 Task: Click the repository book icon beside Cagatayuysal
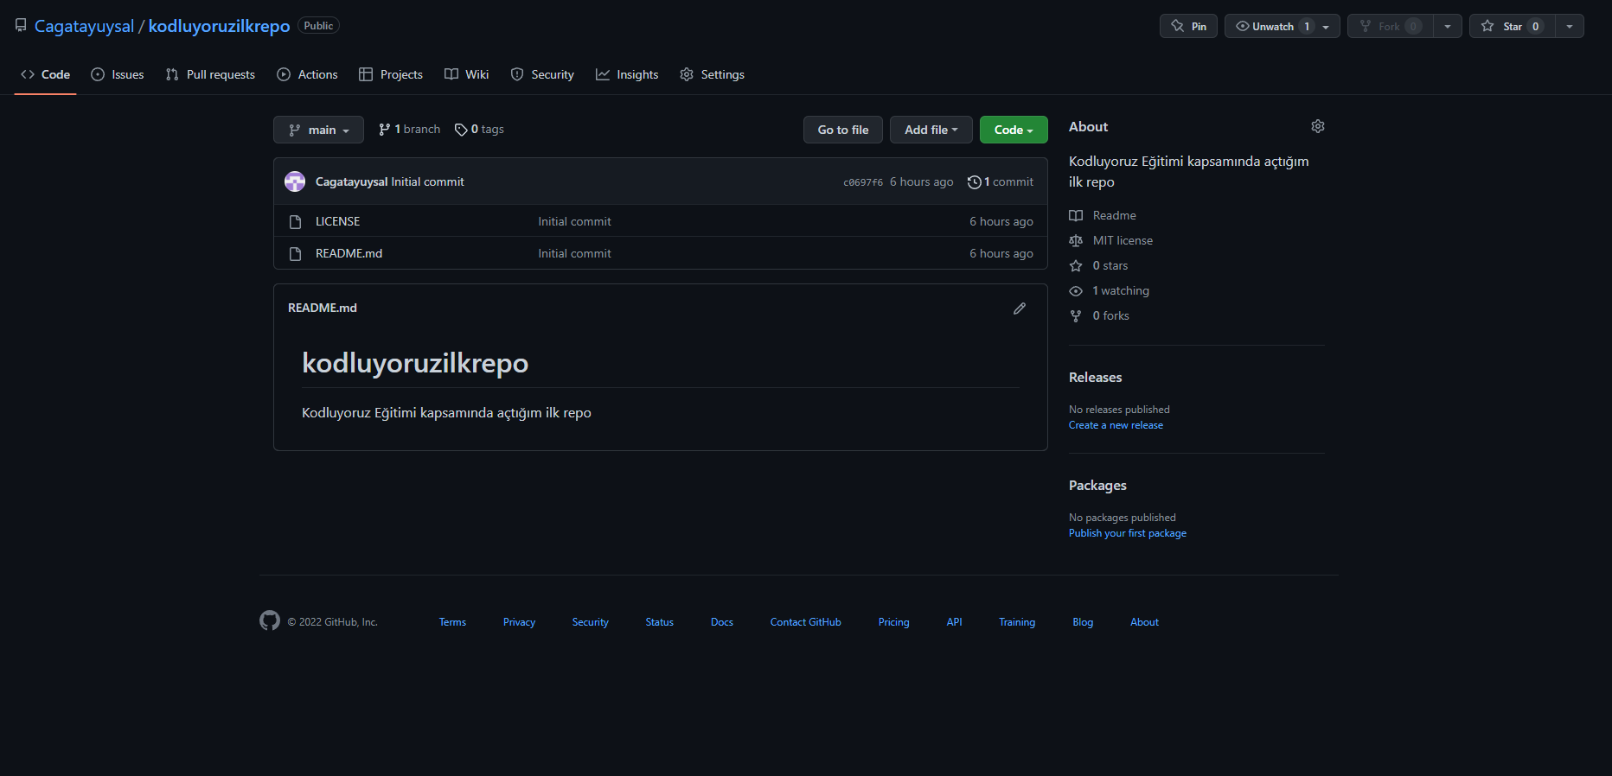21,26
